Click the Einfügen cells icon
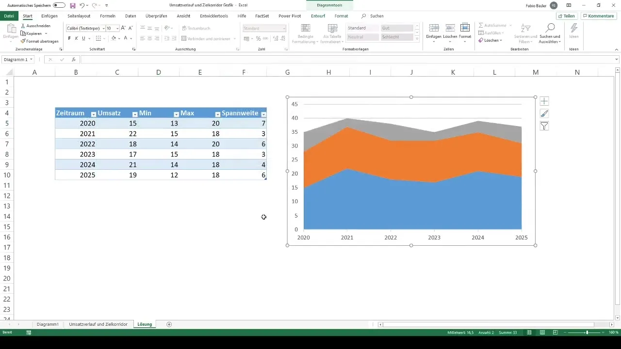This screenshot has height=349, width=621. [x=434, y=28]
